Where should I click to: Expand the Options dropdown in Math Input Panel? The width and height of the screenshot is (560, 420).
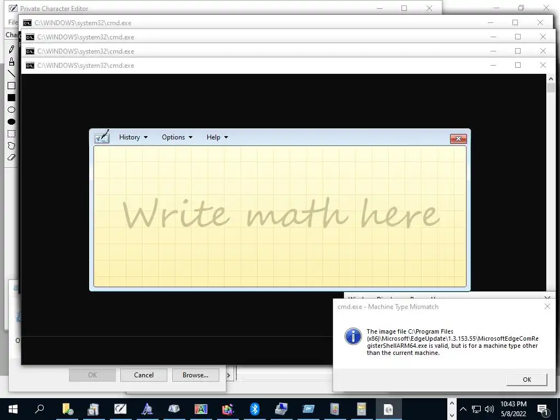click(177, 137)
